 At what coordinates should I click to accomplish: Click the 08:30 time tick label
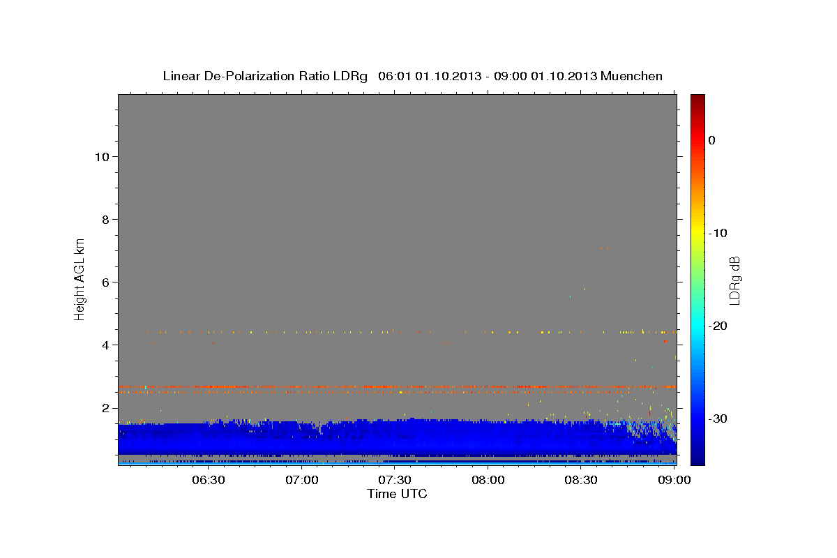point(582,480)
